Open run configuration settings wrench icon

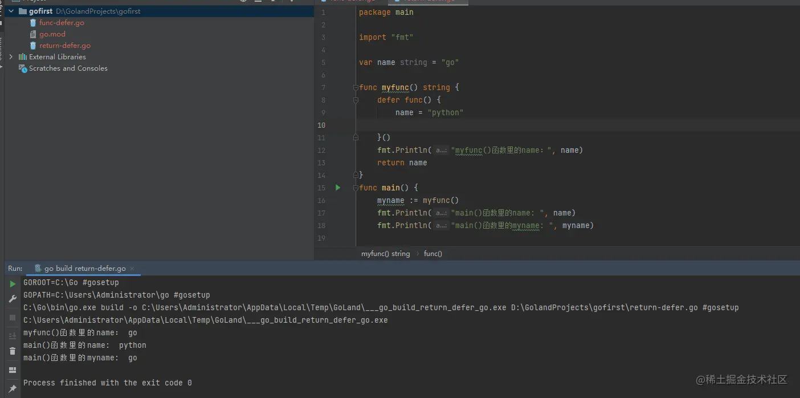13,299
